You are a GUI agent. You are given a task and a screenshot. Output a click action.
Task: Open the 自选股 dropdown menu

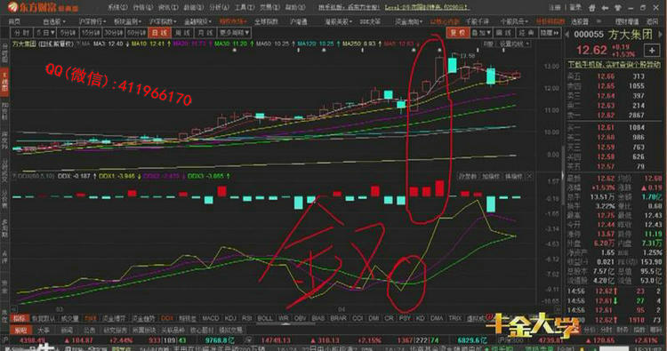tap(54, 21)
